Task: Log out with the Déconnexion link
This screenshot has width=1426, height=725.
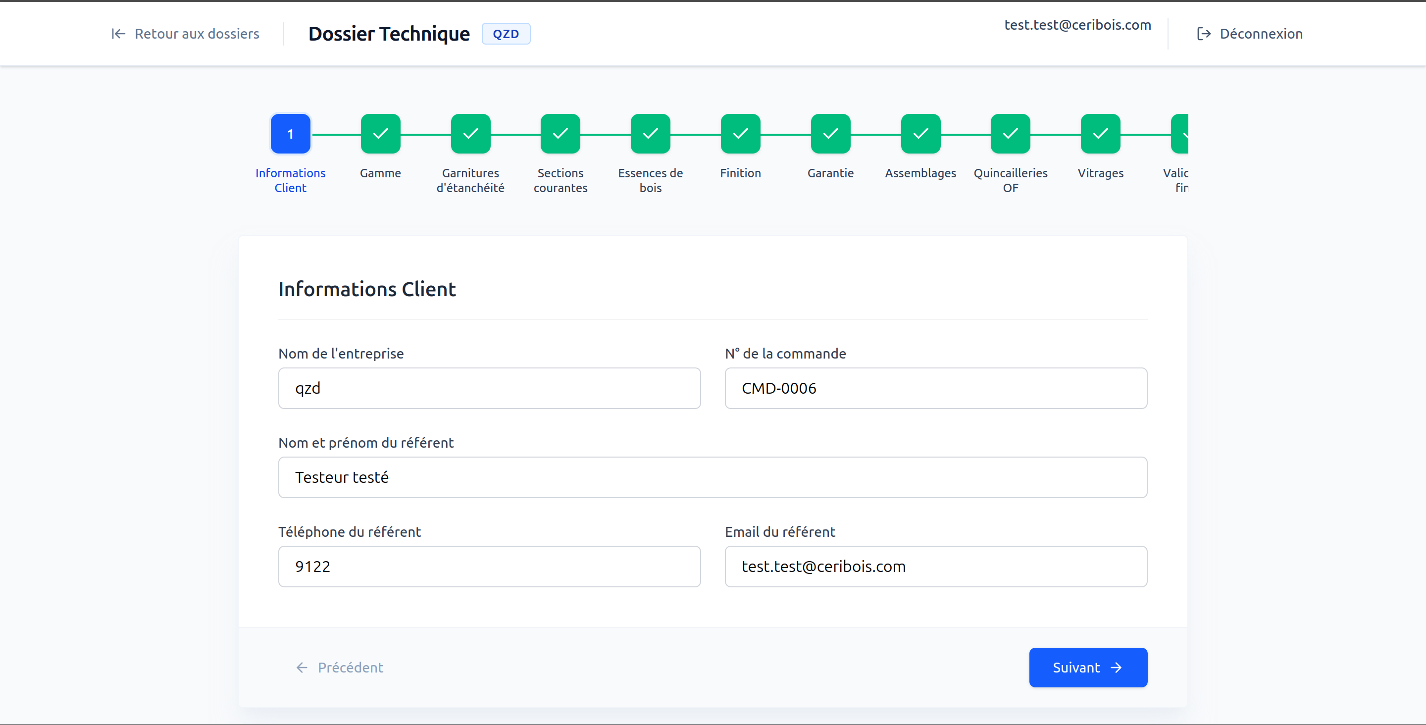Action: point(1249,34)
